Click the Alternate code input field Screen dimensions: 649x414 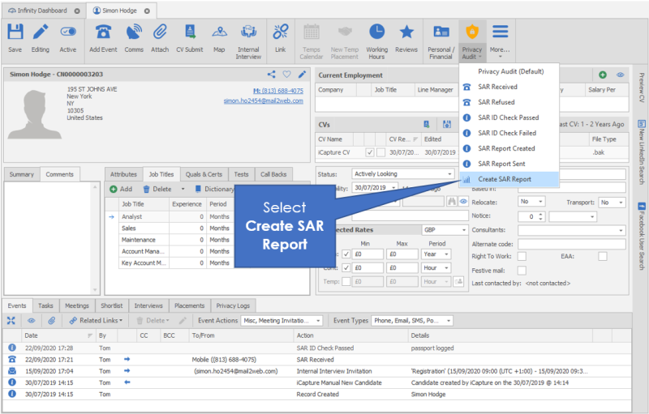coord(572,244)
